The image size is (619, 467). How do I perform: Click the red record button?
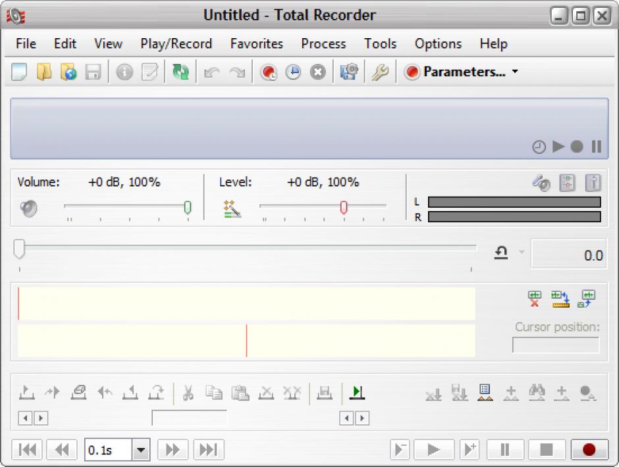(589, 450)
